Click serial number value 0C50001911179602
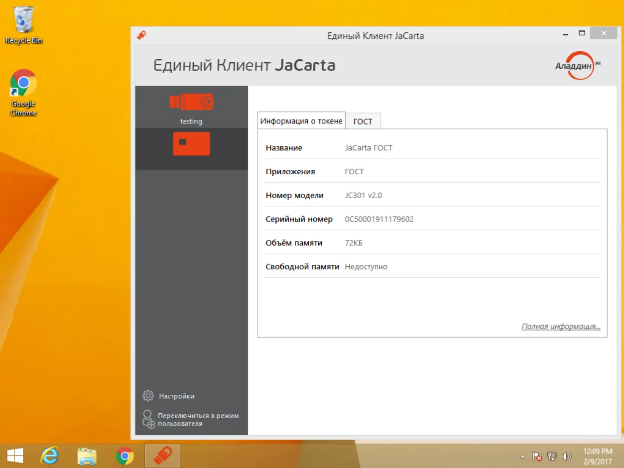 point(379,219)
